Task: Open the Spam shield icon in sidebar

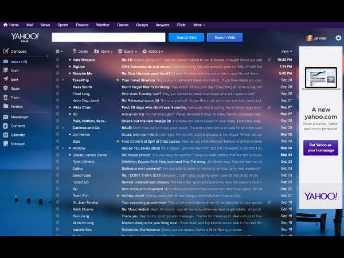Action: point(6,88)
